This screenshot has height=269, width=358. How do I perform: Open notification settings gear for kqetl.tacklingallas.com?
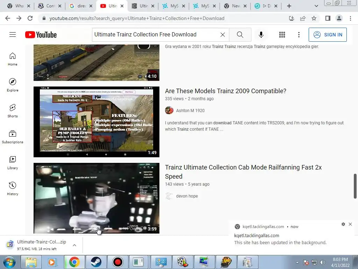[x=343, y=224]
